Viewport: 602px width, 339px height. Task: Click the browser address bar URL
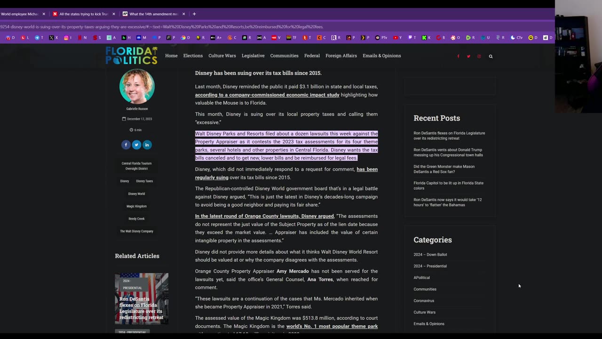tap(162, 27)
